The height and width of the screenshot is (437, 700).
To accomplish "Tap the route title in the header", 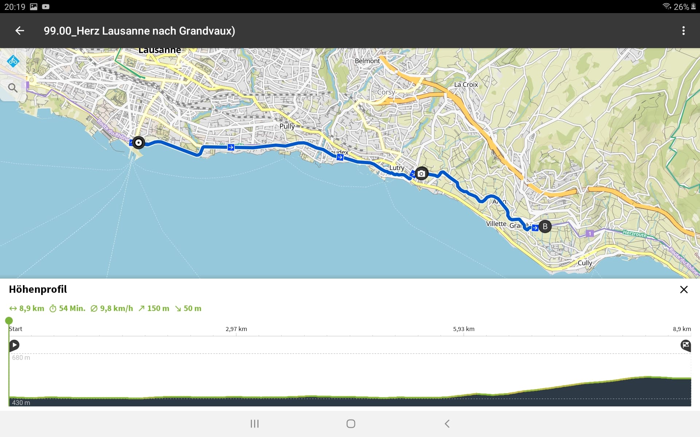I will coord(139,31).
